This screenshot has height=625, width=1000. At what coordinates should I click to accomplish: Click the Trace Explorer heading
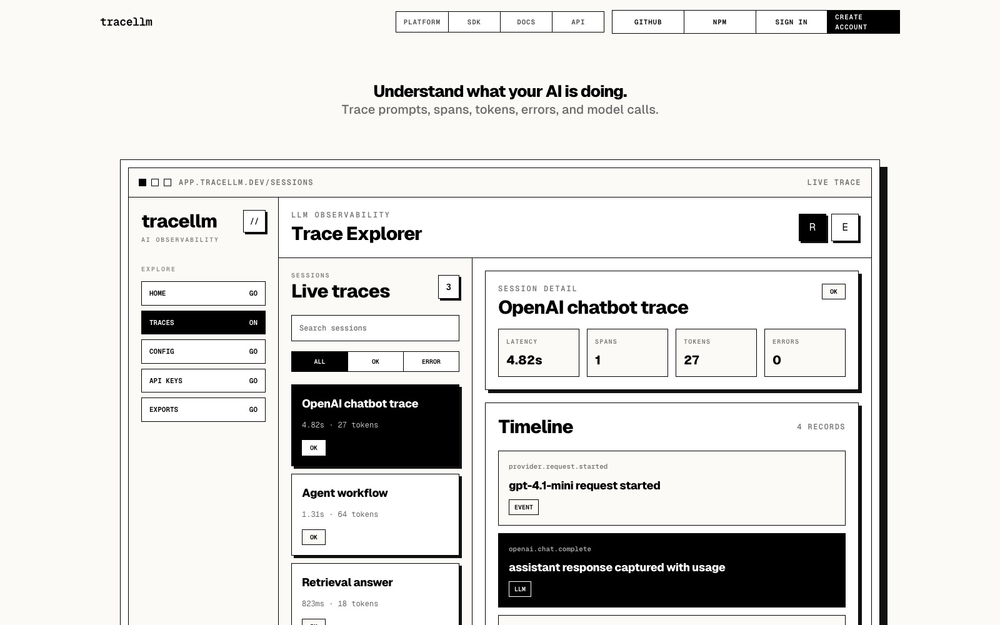click(x=356, y=234)
